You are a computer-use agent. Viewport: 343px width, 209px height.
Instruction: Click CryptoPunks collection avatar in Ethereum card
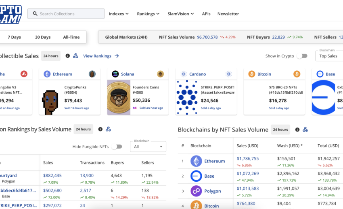click(92, 74)
